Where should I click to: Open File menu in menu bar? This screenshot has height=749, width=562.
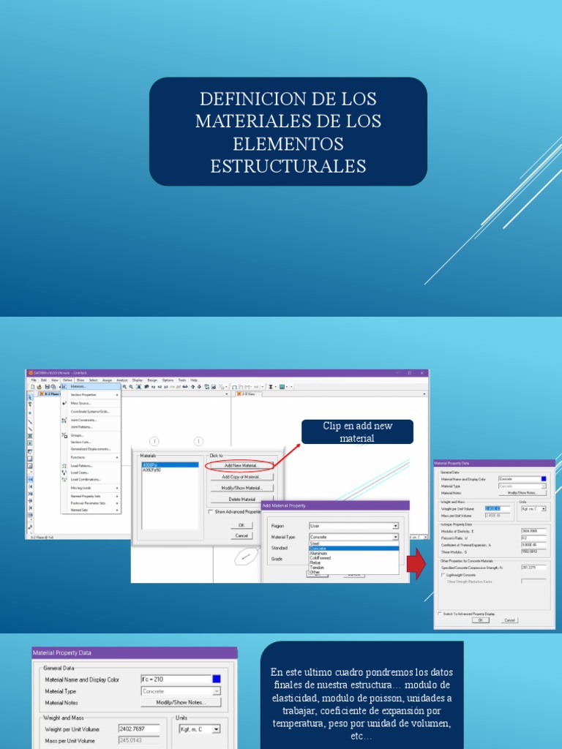[x=34, y=380]
